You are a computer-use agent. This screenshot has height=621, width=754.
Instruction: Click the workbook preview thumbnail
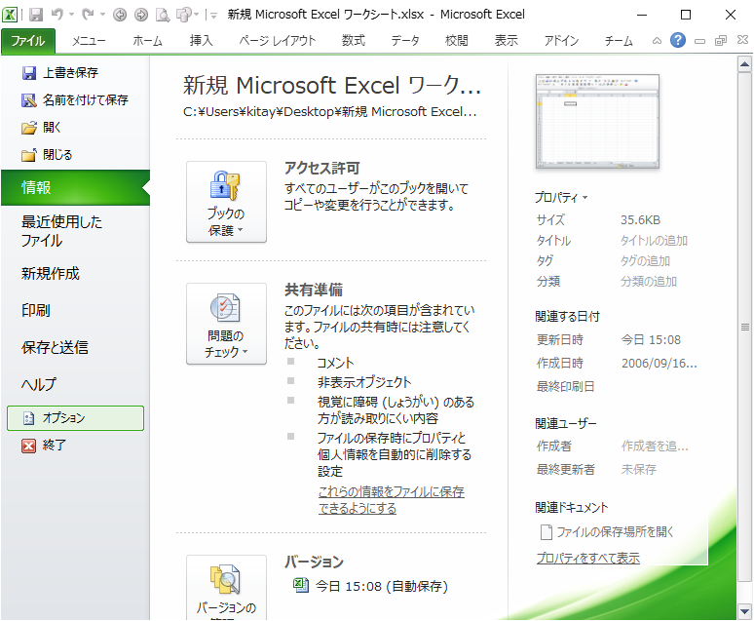(597, 121)
